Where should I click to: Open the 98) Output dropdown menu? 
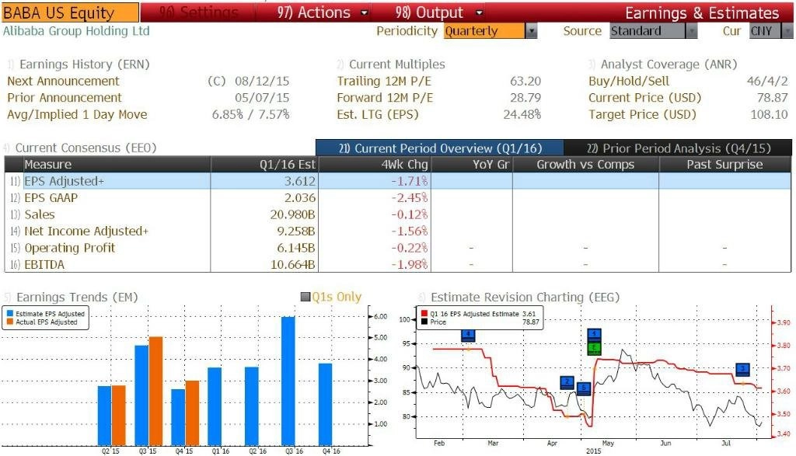(x=438, y=12)
